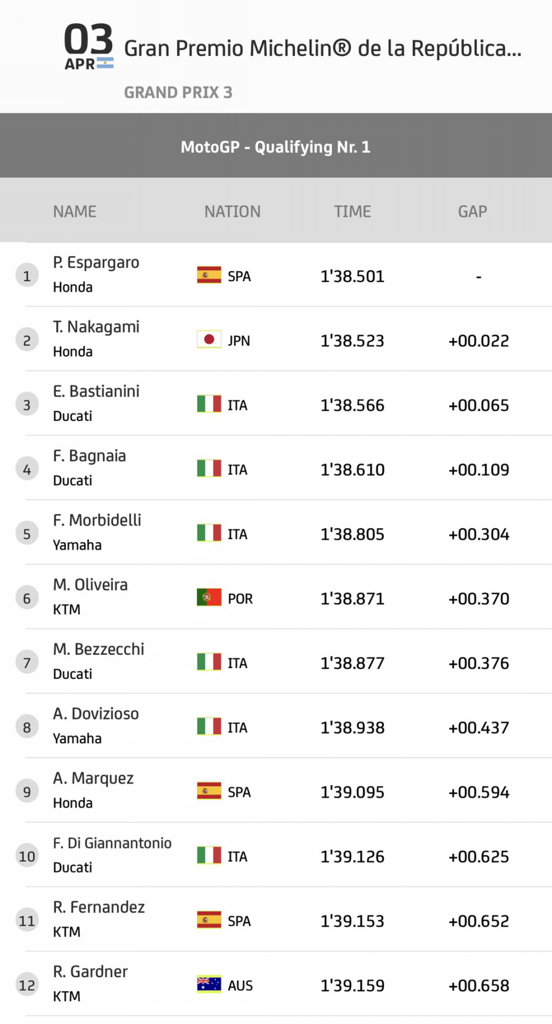Select the NATION column header
The image size is (552, 1024).
(x=232, y=212)
